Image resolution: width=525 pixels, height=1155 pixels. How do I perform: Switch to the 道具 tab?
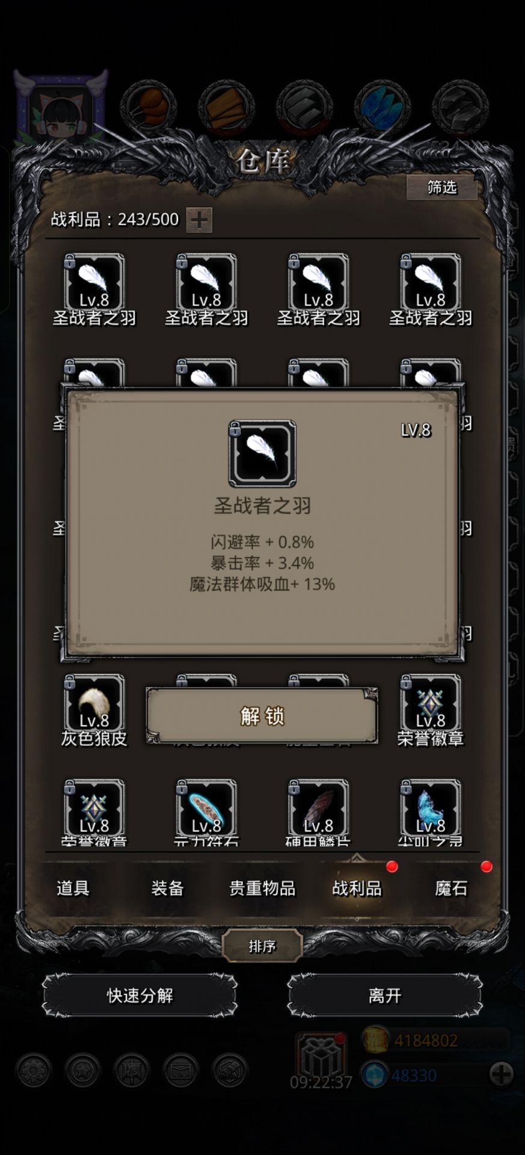click(x=73, y=888)
